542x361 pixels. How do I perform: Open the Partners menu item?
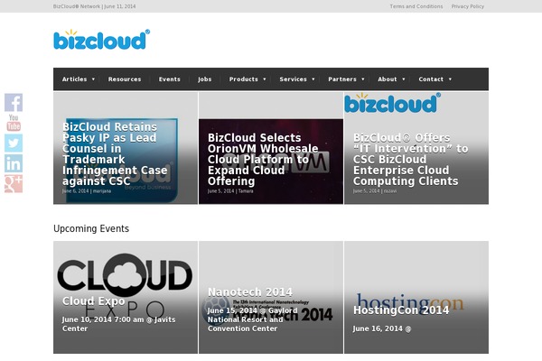(342, 79)
